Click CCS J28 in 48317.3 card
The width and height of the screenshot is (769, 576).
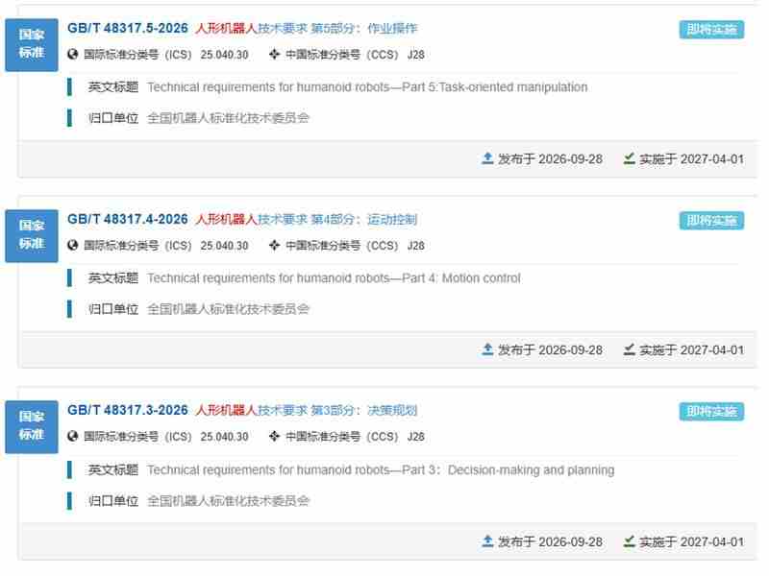pyautogui.click(x=416, y=437)
